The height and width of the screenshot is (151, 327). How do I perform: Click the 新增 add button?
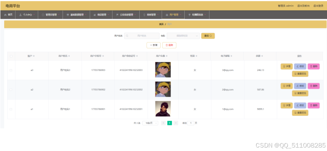pos(153,45)
